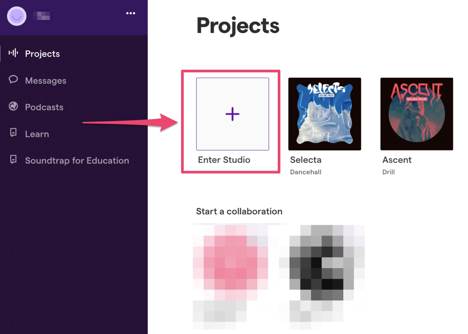The height and width of the screenshot is (334, 468).
Task: Click the purple smiley profile avatar
Action: (x=17, y=16)
